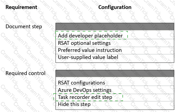Click the Requirement column heading
The image size is (175, 112).
21,7
